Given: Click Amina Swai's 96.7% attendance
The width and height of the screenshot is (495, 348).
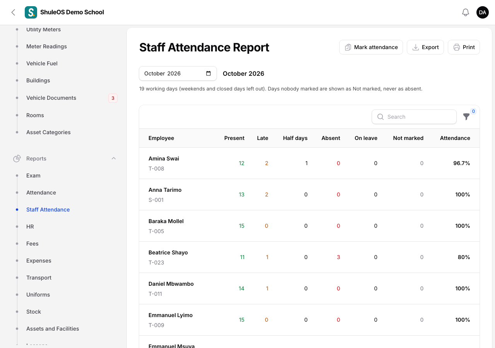Looking at the screenshot, I should [x=461, y=163].
